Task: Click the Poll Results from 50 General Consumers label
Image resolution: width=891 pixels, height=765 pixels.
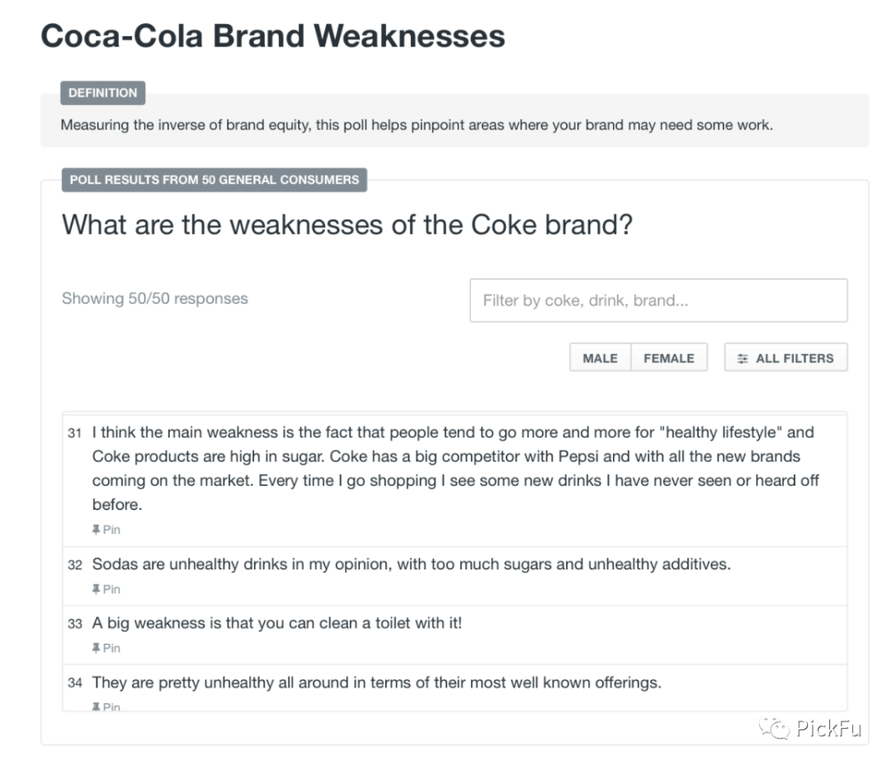Action: tap(214, 179)
